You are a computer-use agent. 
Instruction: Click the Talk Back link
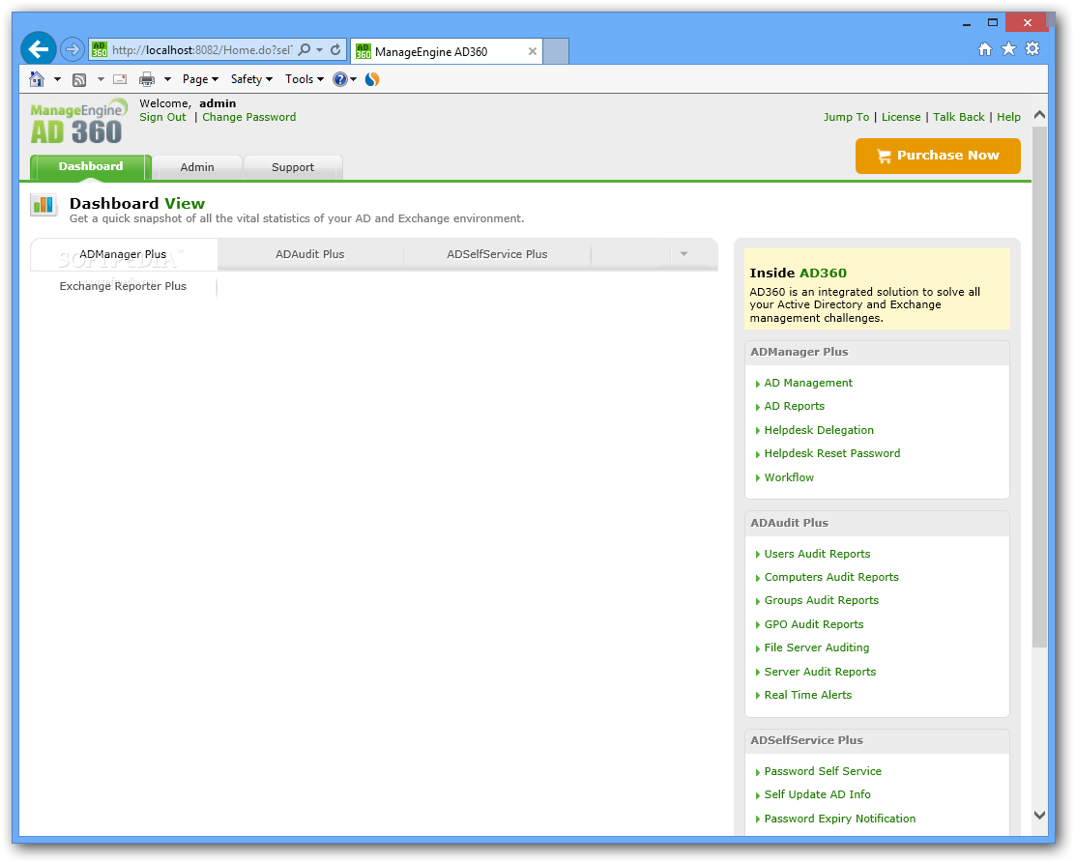[x=958, y=117]
